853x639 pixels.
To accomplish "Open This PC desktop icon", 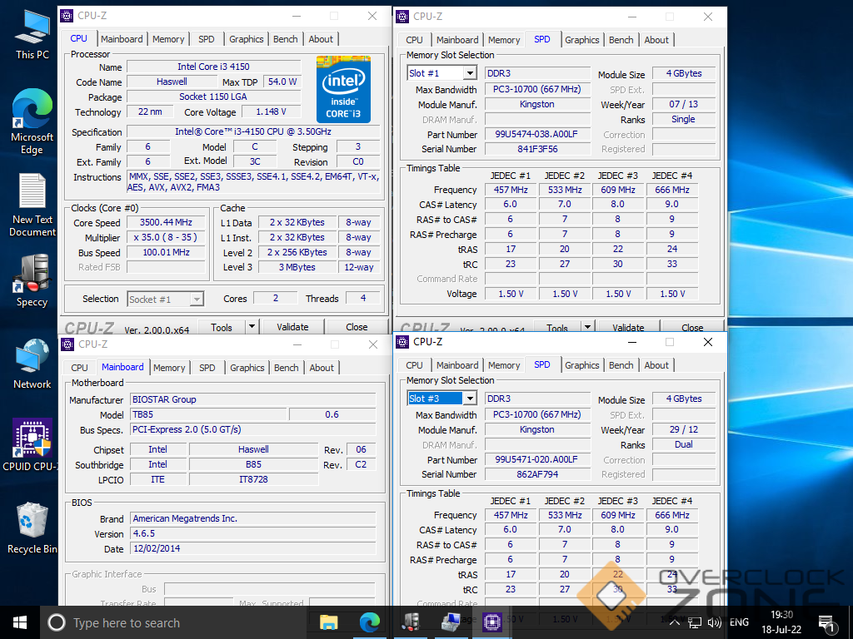I will click(32, 32).
